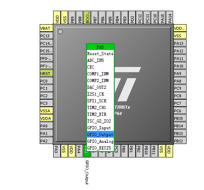Select pin PC1
Viewport: 204px width, 190px height.
[x=46, y=88]
